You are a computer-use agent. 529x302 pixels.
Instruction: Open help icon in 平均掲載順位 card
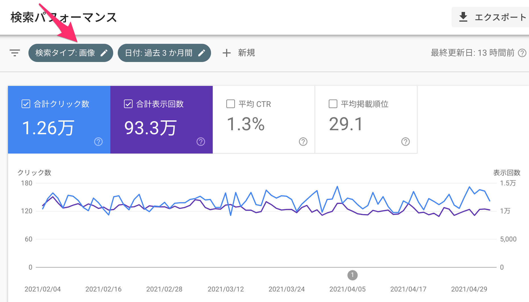coord(406,142)
